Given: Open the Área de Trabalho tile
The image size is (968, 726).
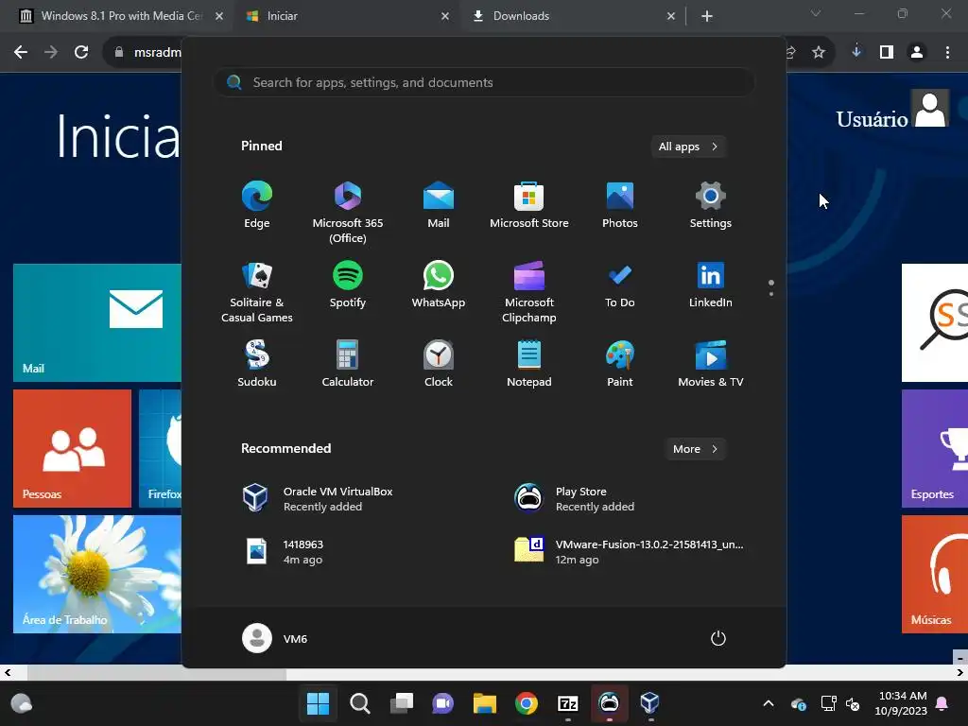Looking at the screenshot, I should click(97, 574).
